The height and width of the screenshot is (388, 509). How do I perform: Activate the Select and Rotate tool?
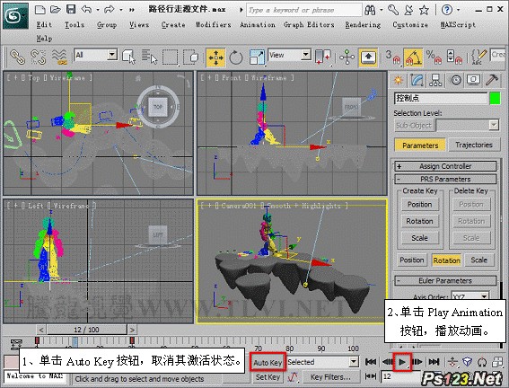[x=236, y=57]
